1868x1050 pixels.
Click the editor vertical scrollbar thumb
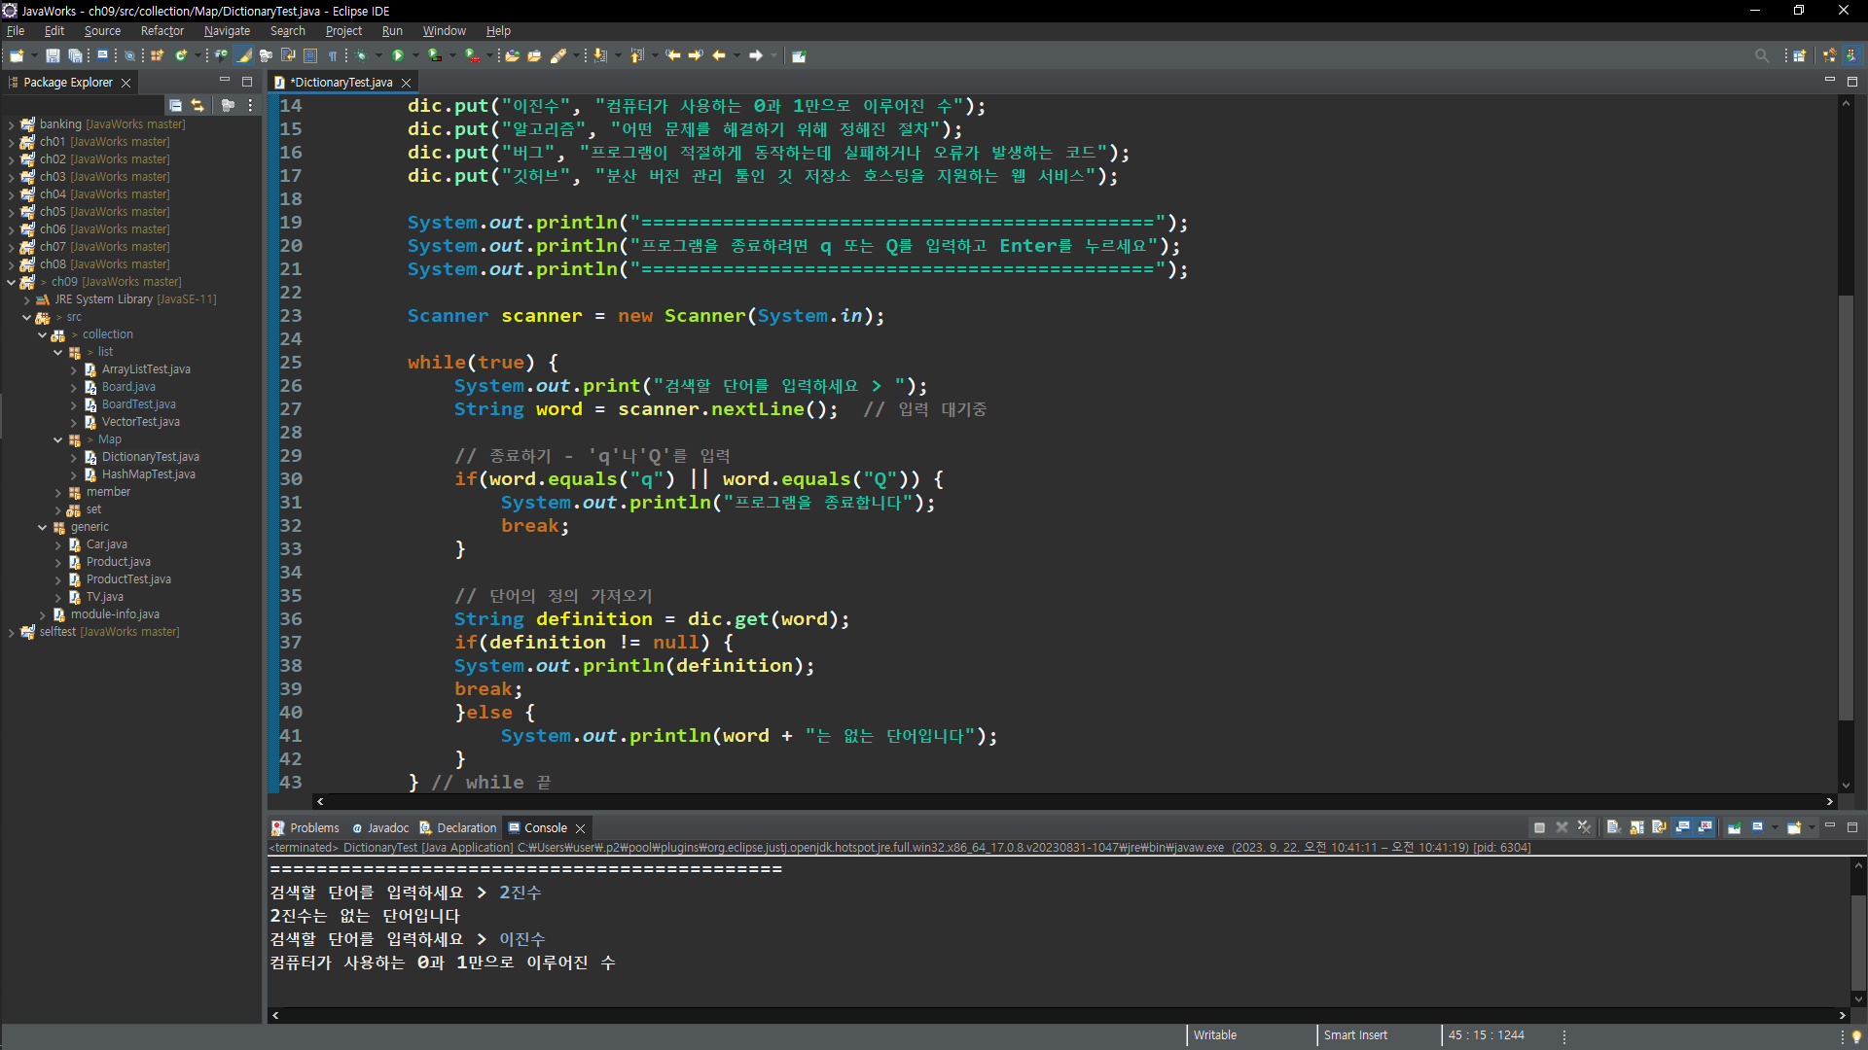pyautogui.click(x=1846, y=506)
